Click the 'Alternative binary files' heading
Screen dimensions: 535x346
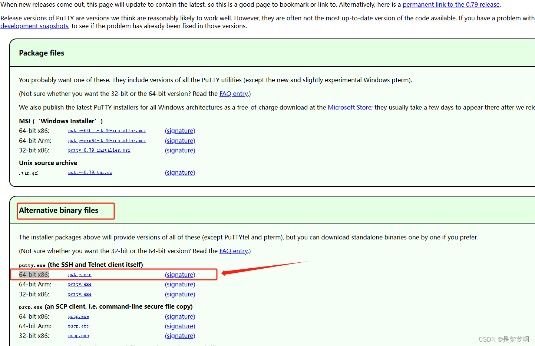pyautogui.click(x=59, y=210)
